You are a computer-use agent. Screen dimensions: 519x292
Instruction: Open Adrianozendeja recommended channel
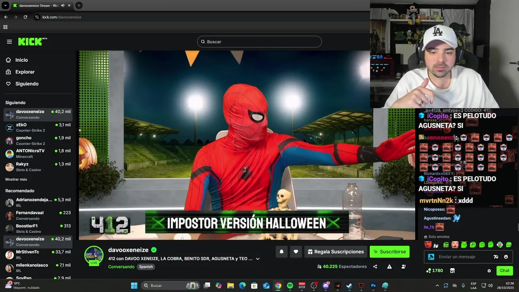(38, 202)
